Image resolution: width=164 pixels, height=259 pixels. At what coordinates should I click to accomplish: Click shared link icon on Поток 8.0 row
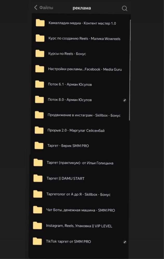pyautogui.click(x=124, y=100)
